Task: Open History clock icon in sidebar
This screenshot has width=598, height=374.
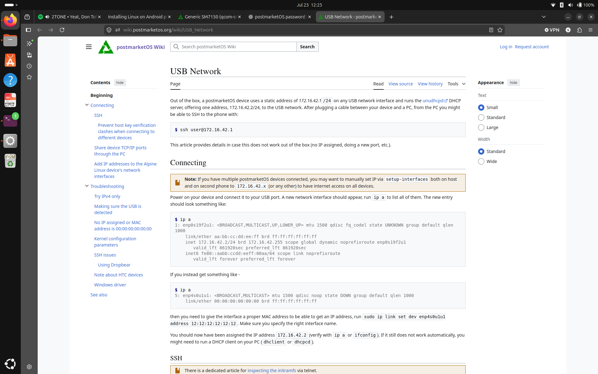Action: tap(29, 66)
